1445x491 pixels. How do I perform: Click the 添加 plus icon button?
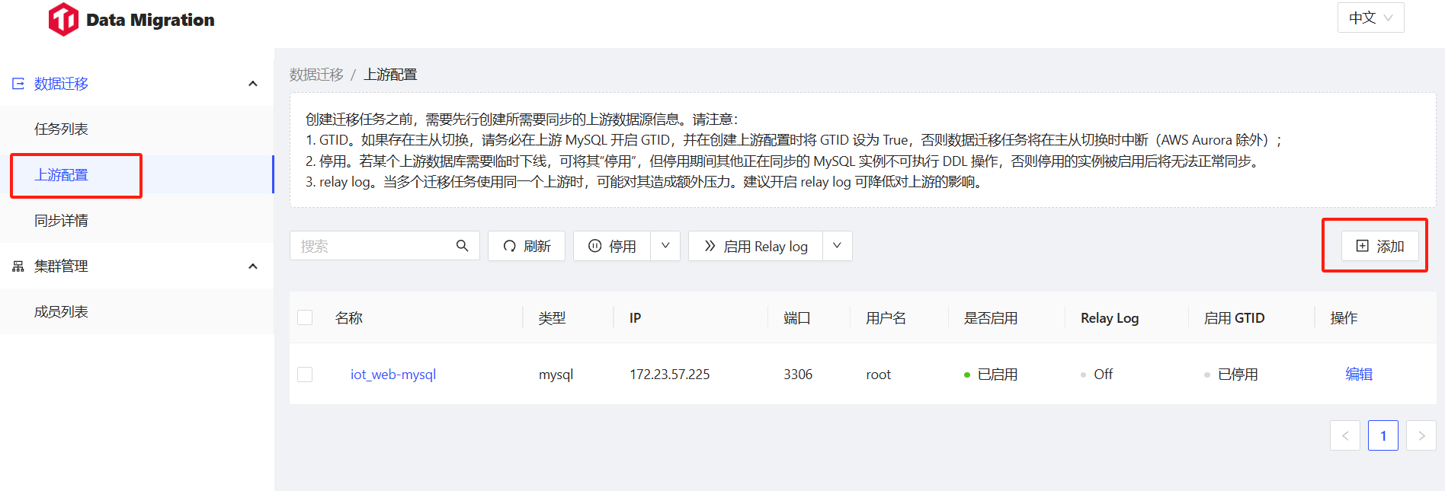1363,246
